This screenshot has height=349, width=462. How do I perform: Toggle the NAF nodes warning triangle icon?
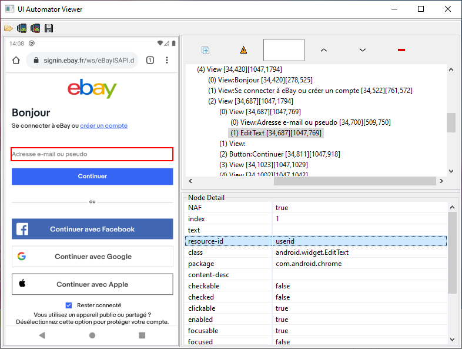[243, 50]
